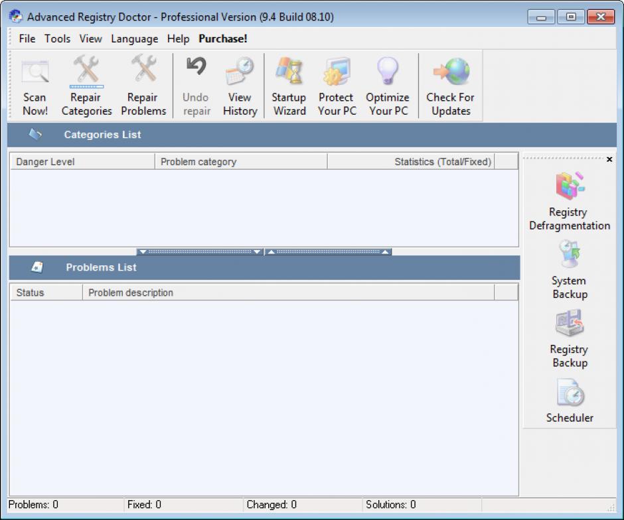Click the Undo repair toolbar icon
Viewport: 624px width, 520px height.
(196, 67)
